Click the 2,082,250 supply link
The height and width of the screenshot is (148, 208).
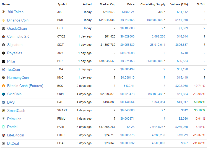[158, 36]
